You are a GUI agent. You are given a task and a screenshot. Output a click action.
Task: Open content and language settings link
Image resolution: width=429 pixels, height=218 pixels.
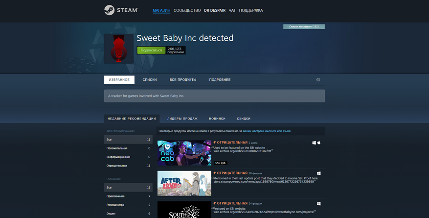(x=267, y=131)
